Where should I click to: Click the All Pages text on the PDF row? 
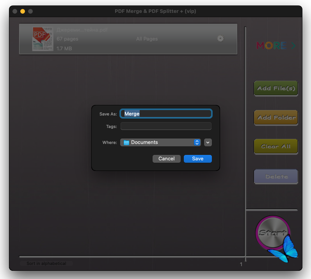[147, 39]
